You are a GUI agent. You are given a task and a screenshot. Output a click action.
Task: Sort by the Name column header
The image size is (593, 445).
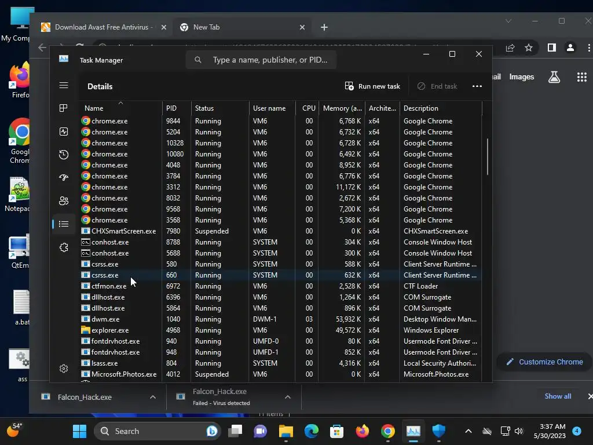pyautogui.click(x=120, y=108)
